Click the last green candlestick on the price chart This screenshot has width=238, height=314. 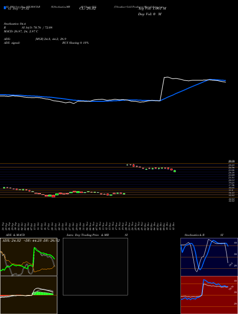click(175, 171)
